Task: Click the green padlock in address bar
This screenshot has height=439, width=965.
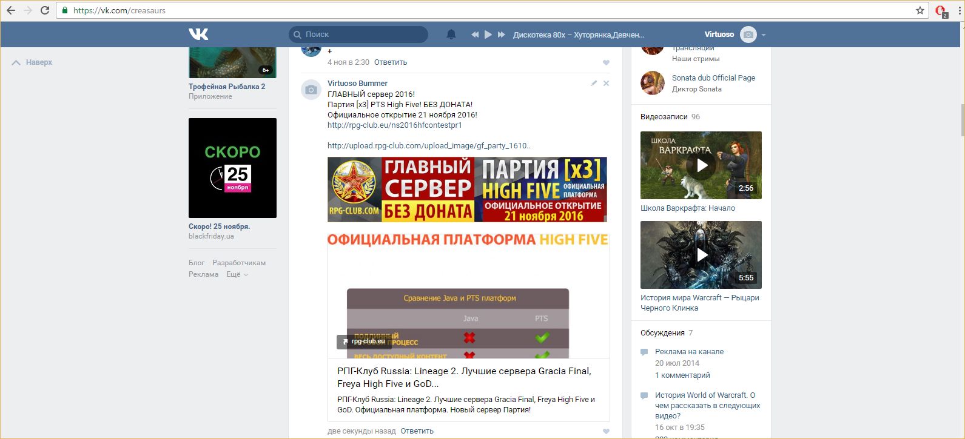Action: [x=65, y=10]
